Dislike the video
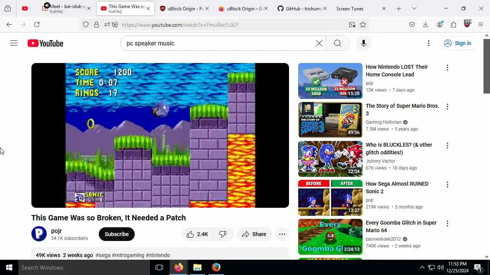 pyautogui.click(x=223, y=234)
